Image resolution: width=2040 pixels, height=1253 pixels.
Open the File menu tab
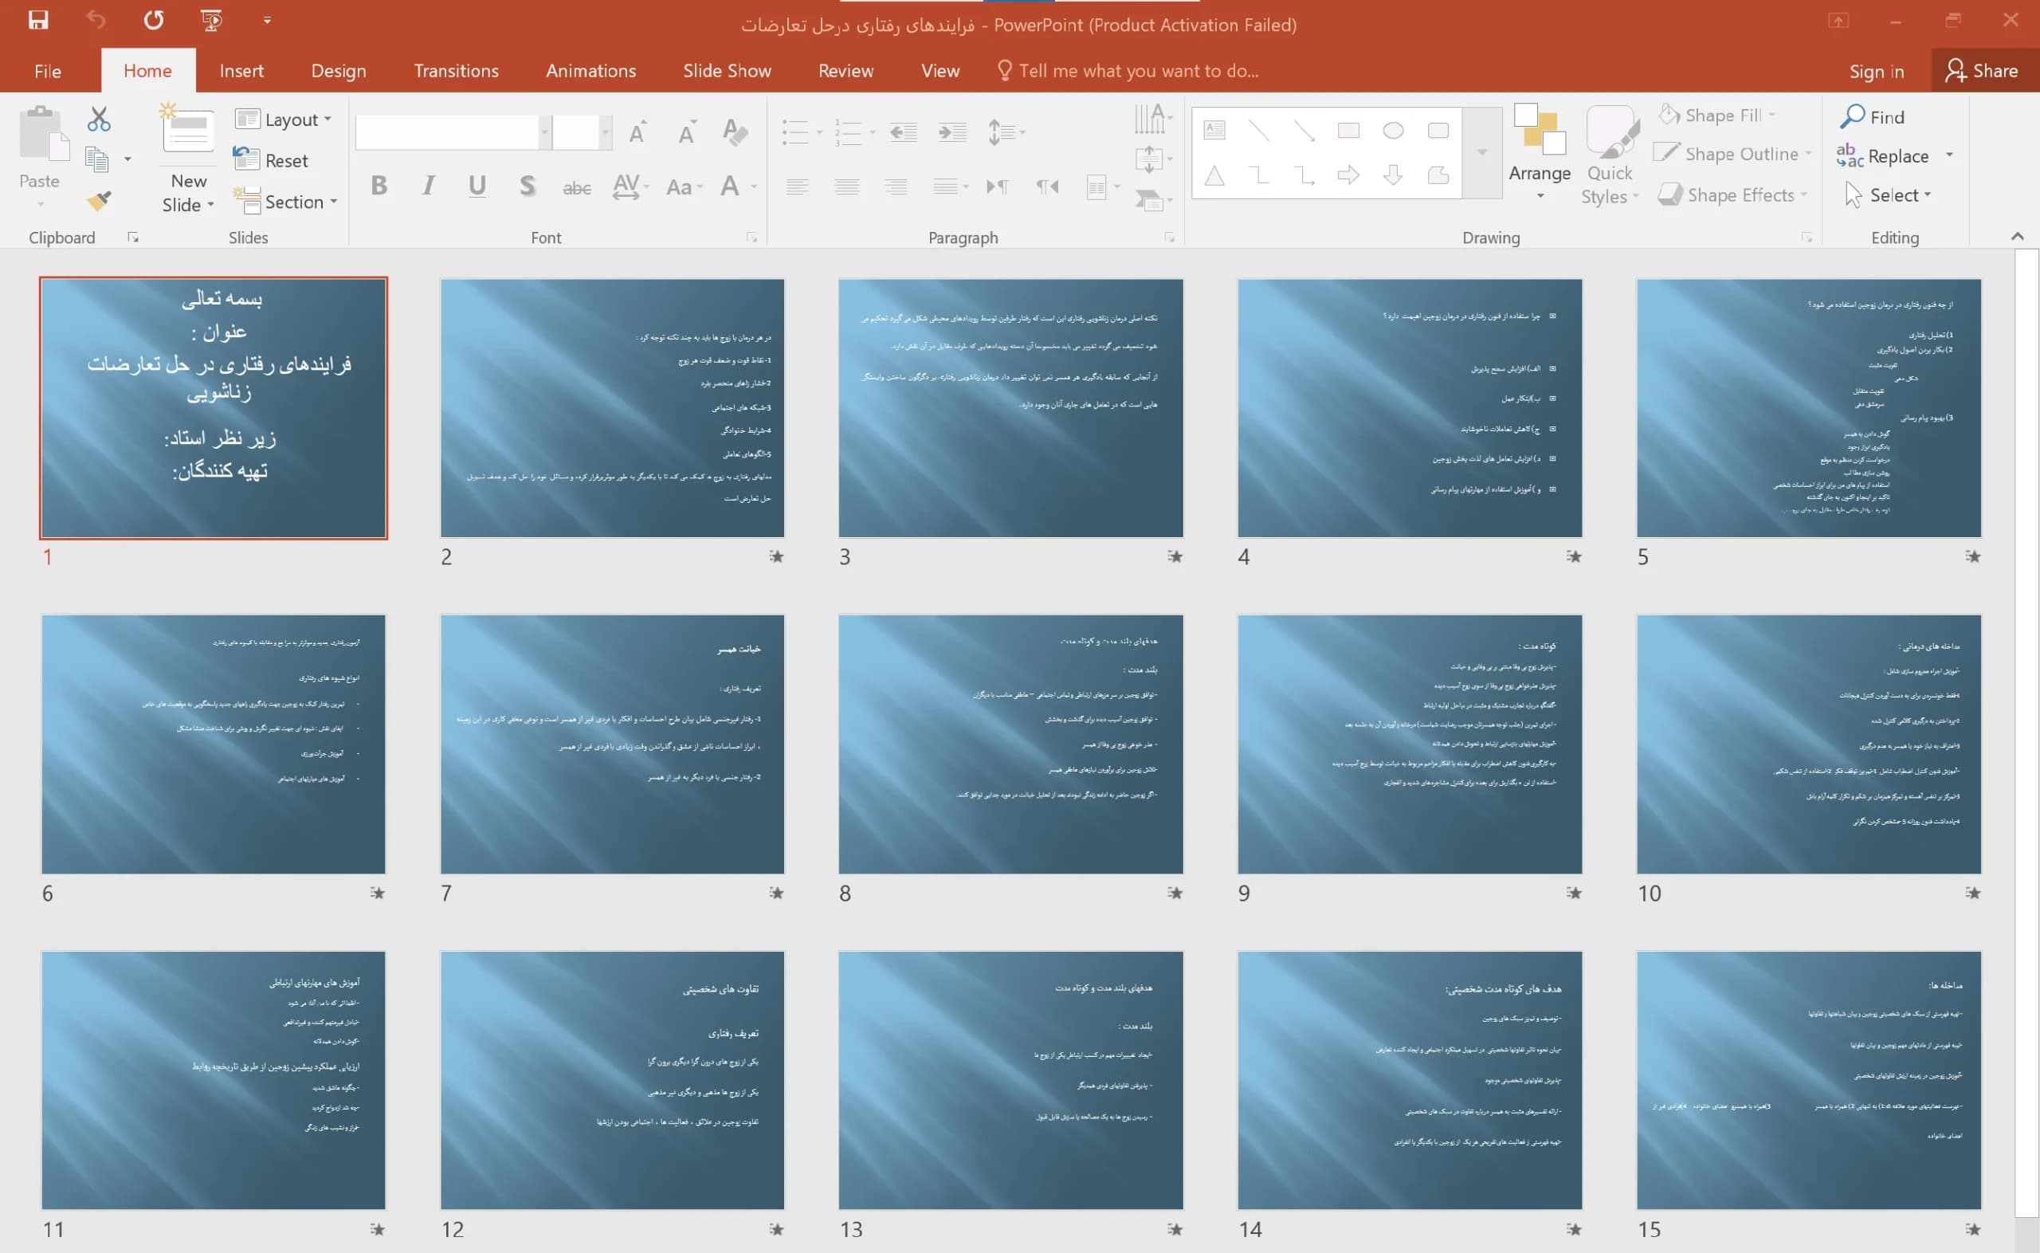tap(48, 71)
